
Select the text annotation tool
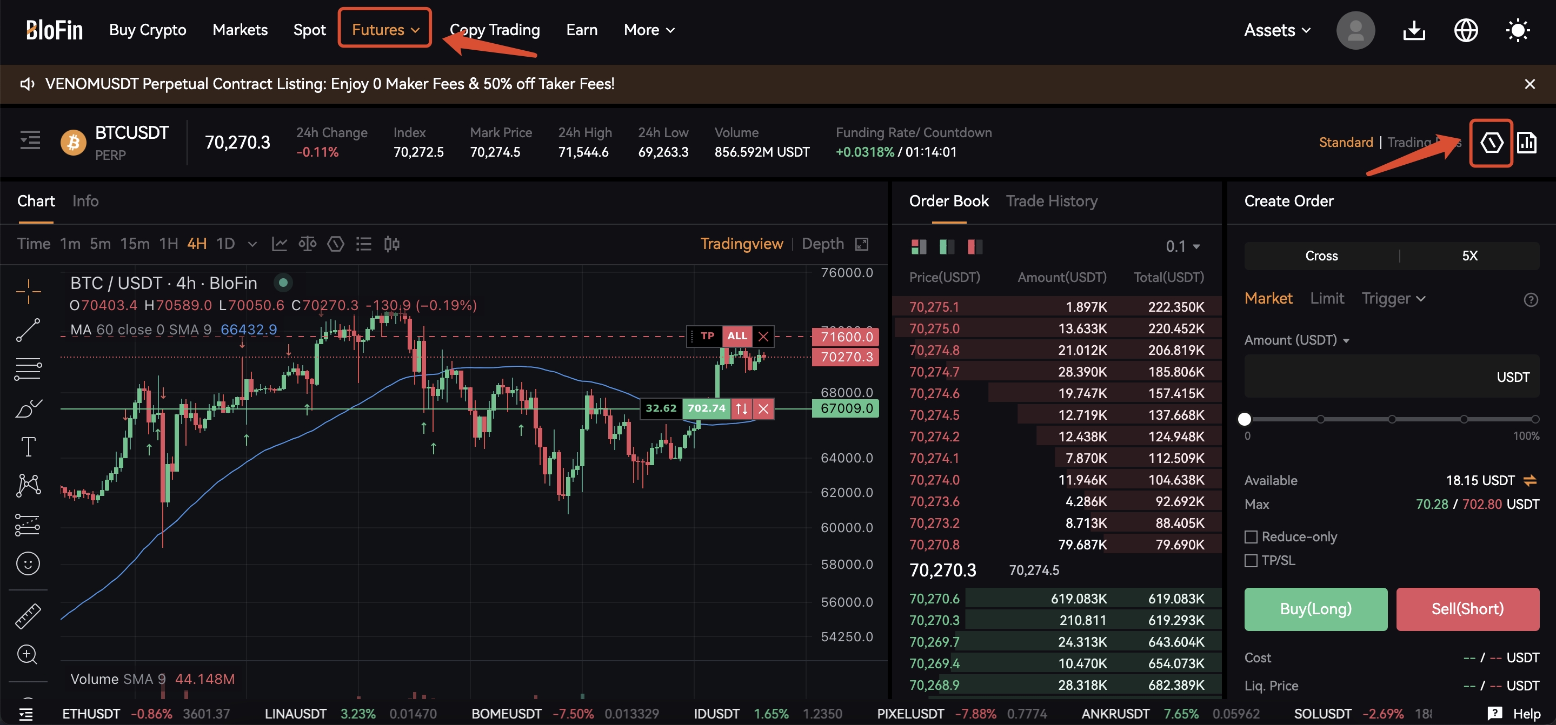click(x=29, y=447)
